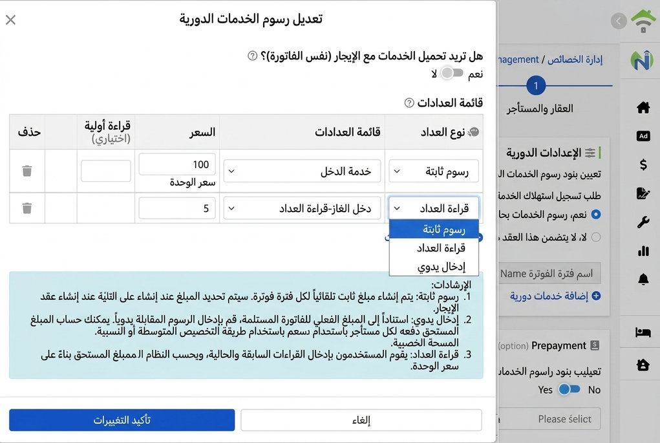Open the Please select dropdown in background
Screen dimensions: 660x443
549,418
